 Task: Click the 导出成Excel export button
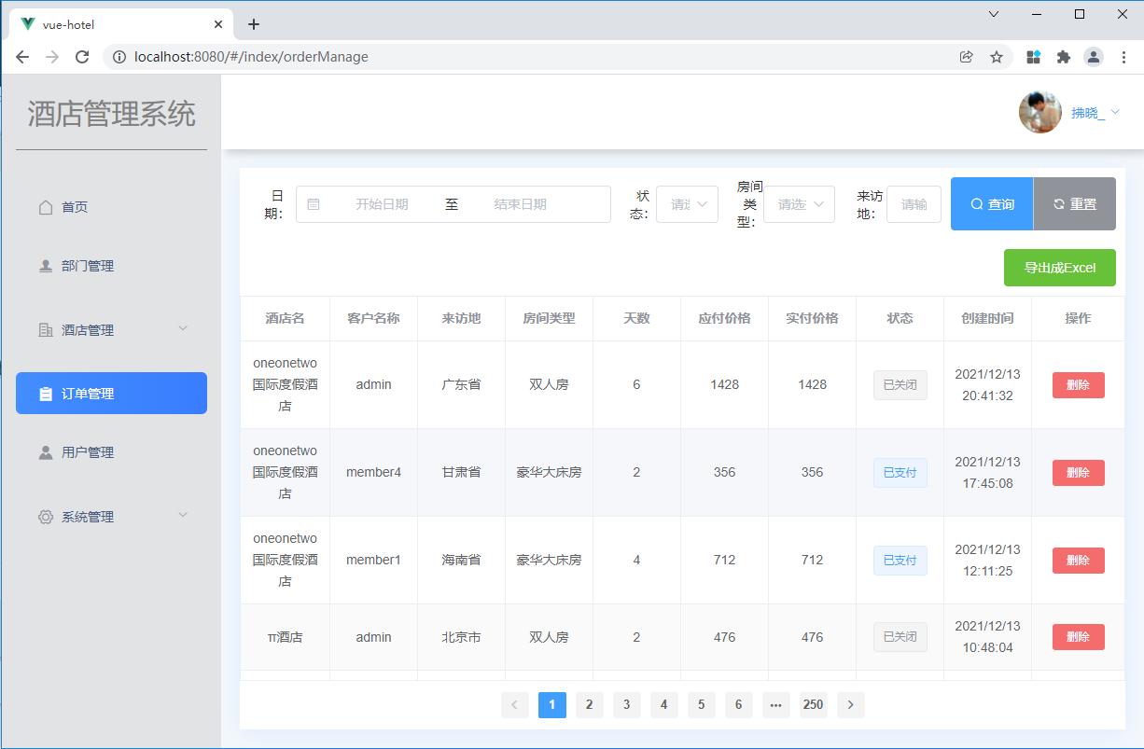click(x=1060, y=268)
